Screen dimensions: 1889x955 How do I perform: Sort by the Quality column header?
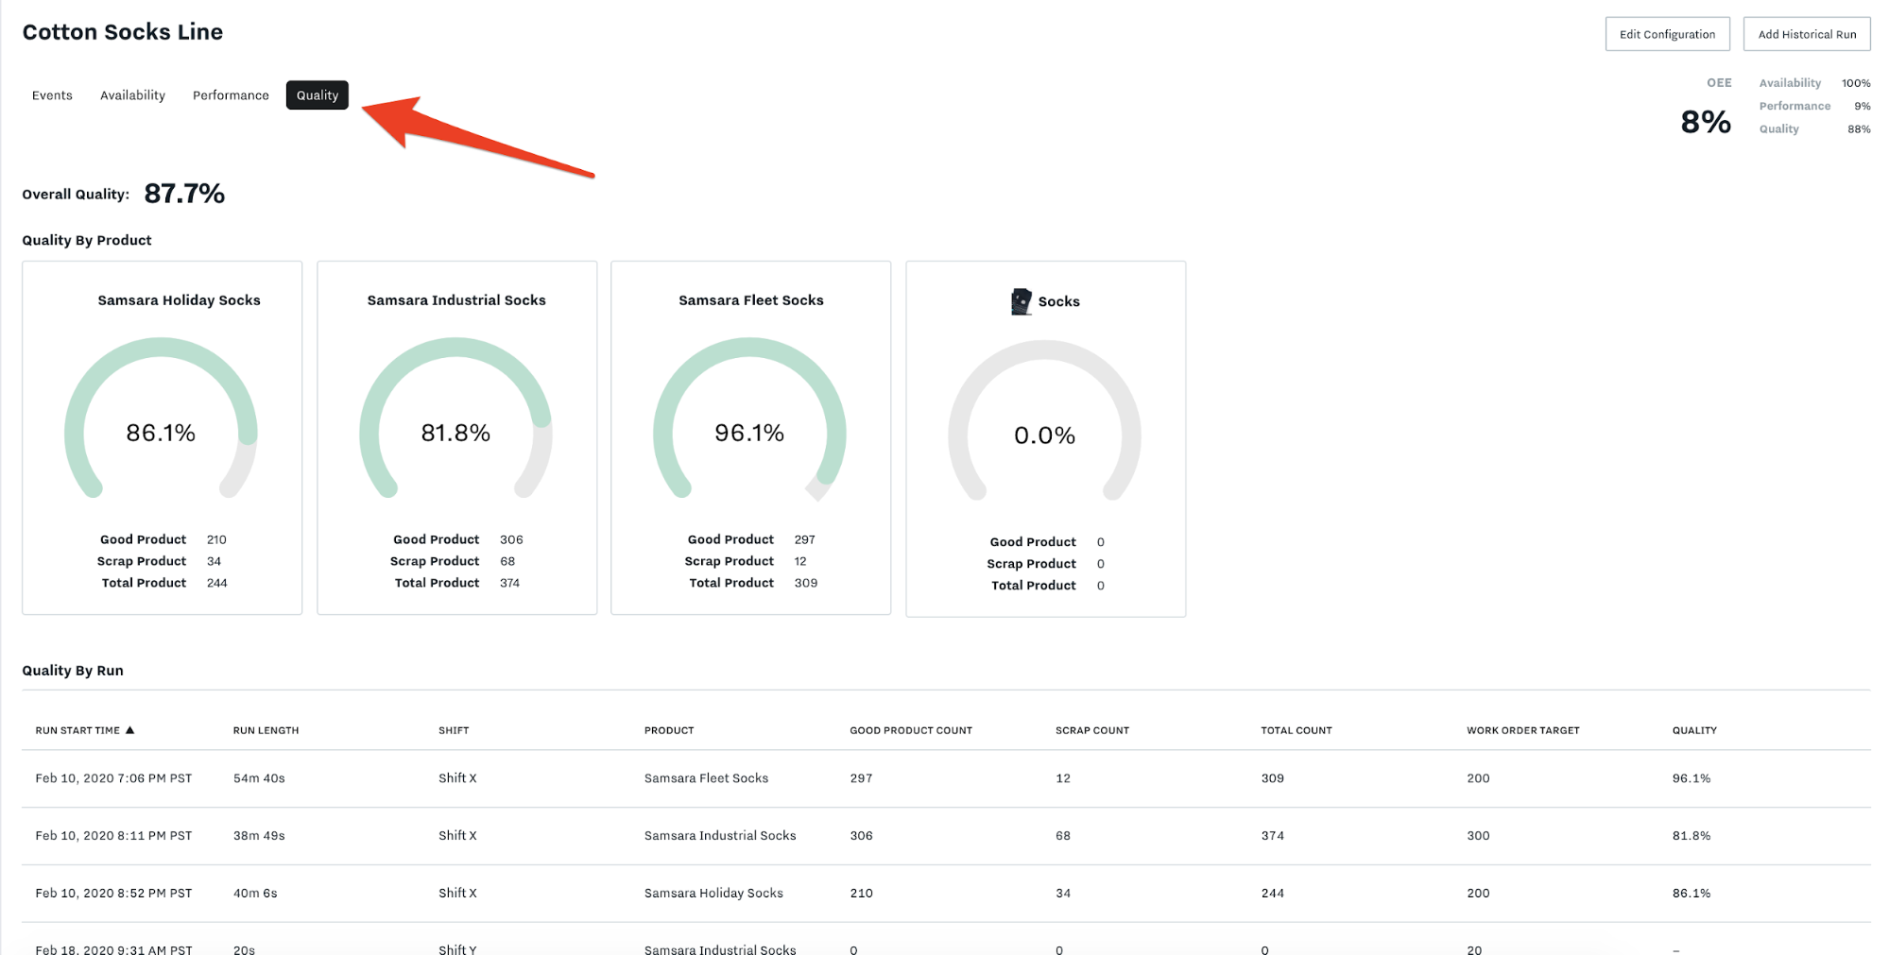1694,730
